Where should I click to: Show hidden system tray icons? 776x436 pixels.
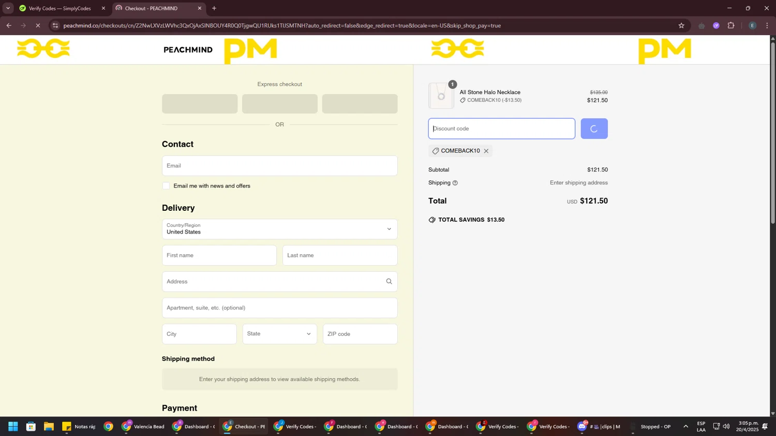point(686,427)
